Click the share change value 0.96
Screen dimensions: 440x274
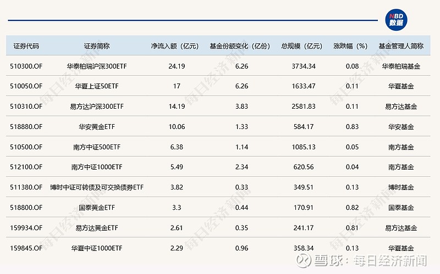pos(241,248)
